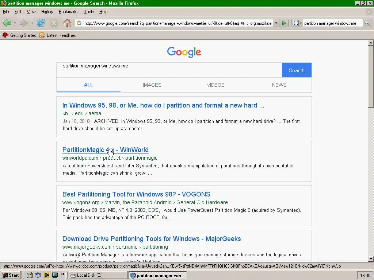The width and height of the screenshot is (374, 280).
Task: Open the address bar URL dropdown
Action: 276,23
